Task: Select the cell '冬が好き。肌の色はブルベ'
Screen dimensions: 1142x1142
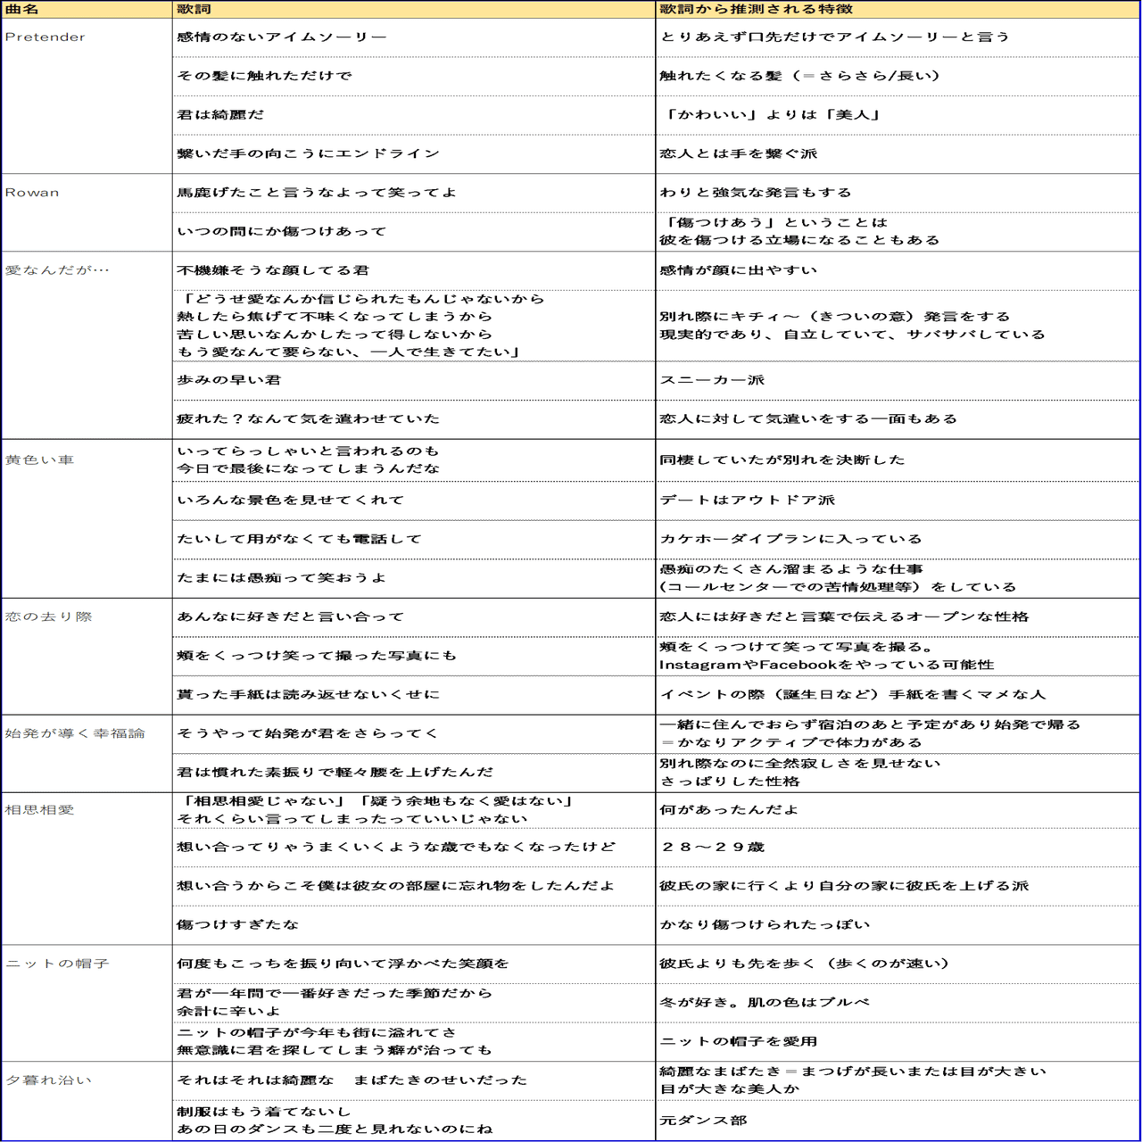Action: pos(898,1003)
